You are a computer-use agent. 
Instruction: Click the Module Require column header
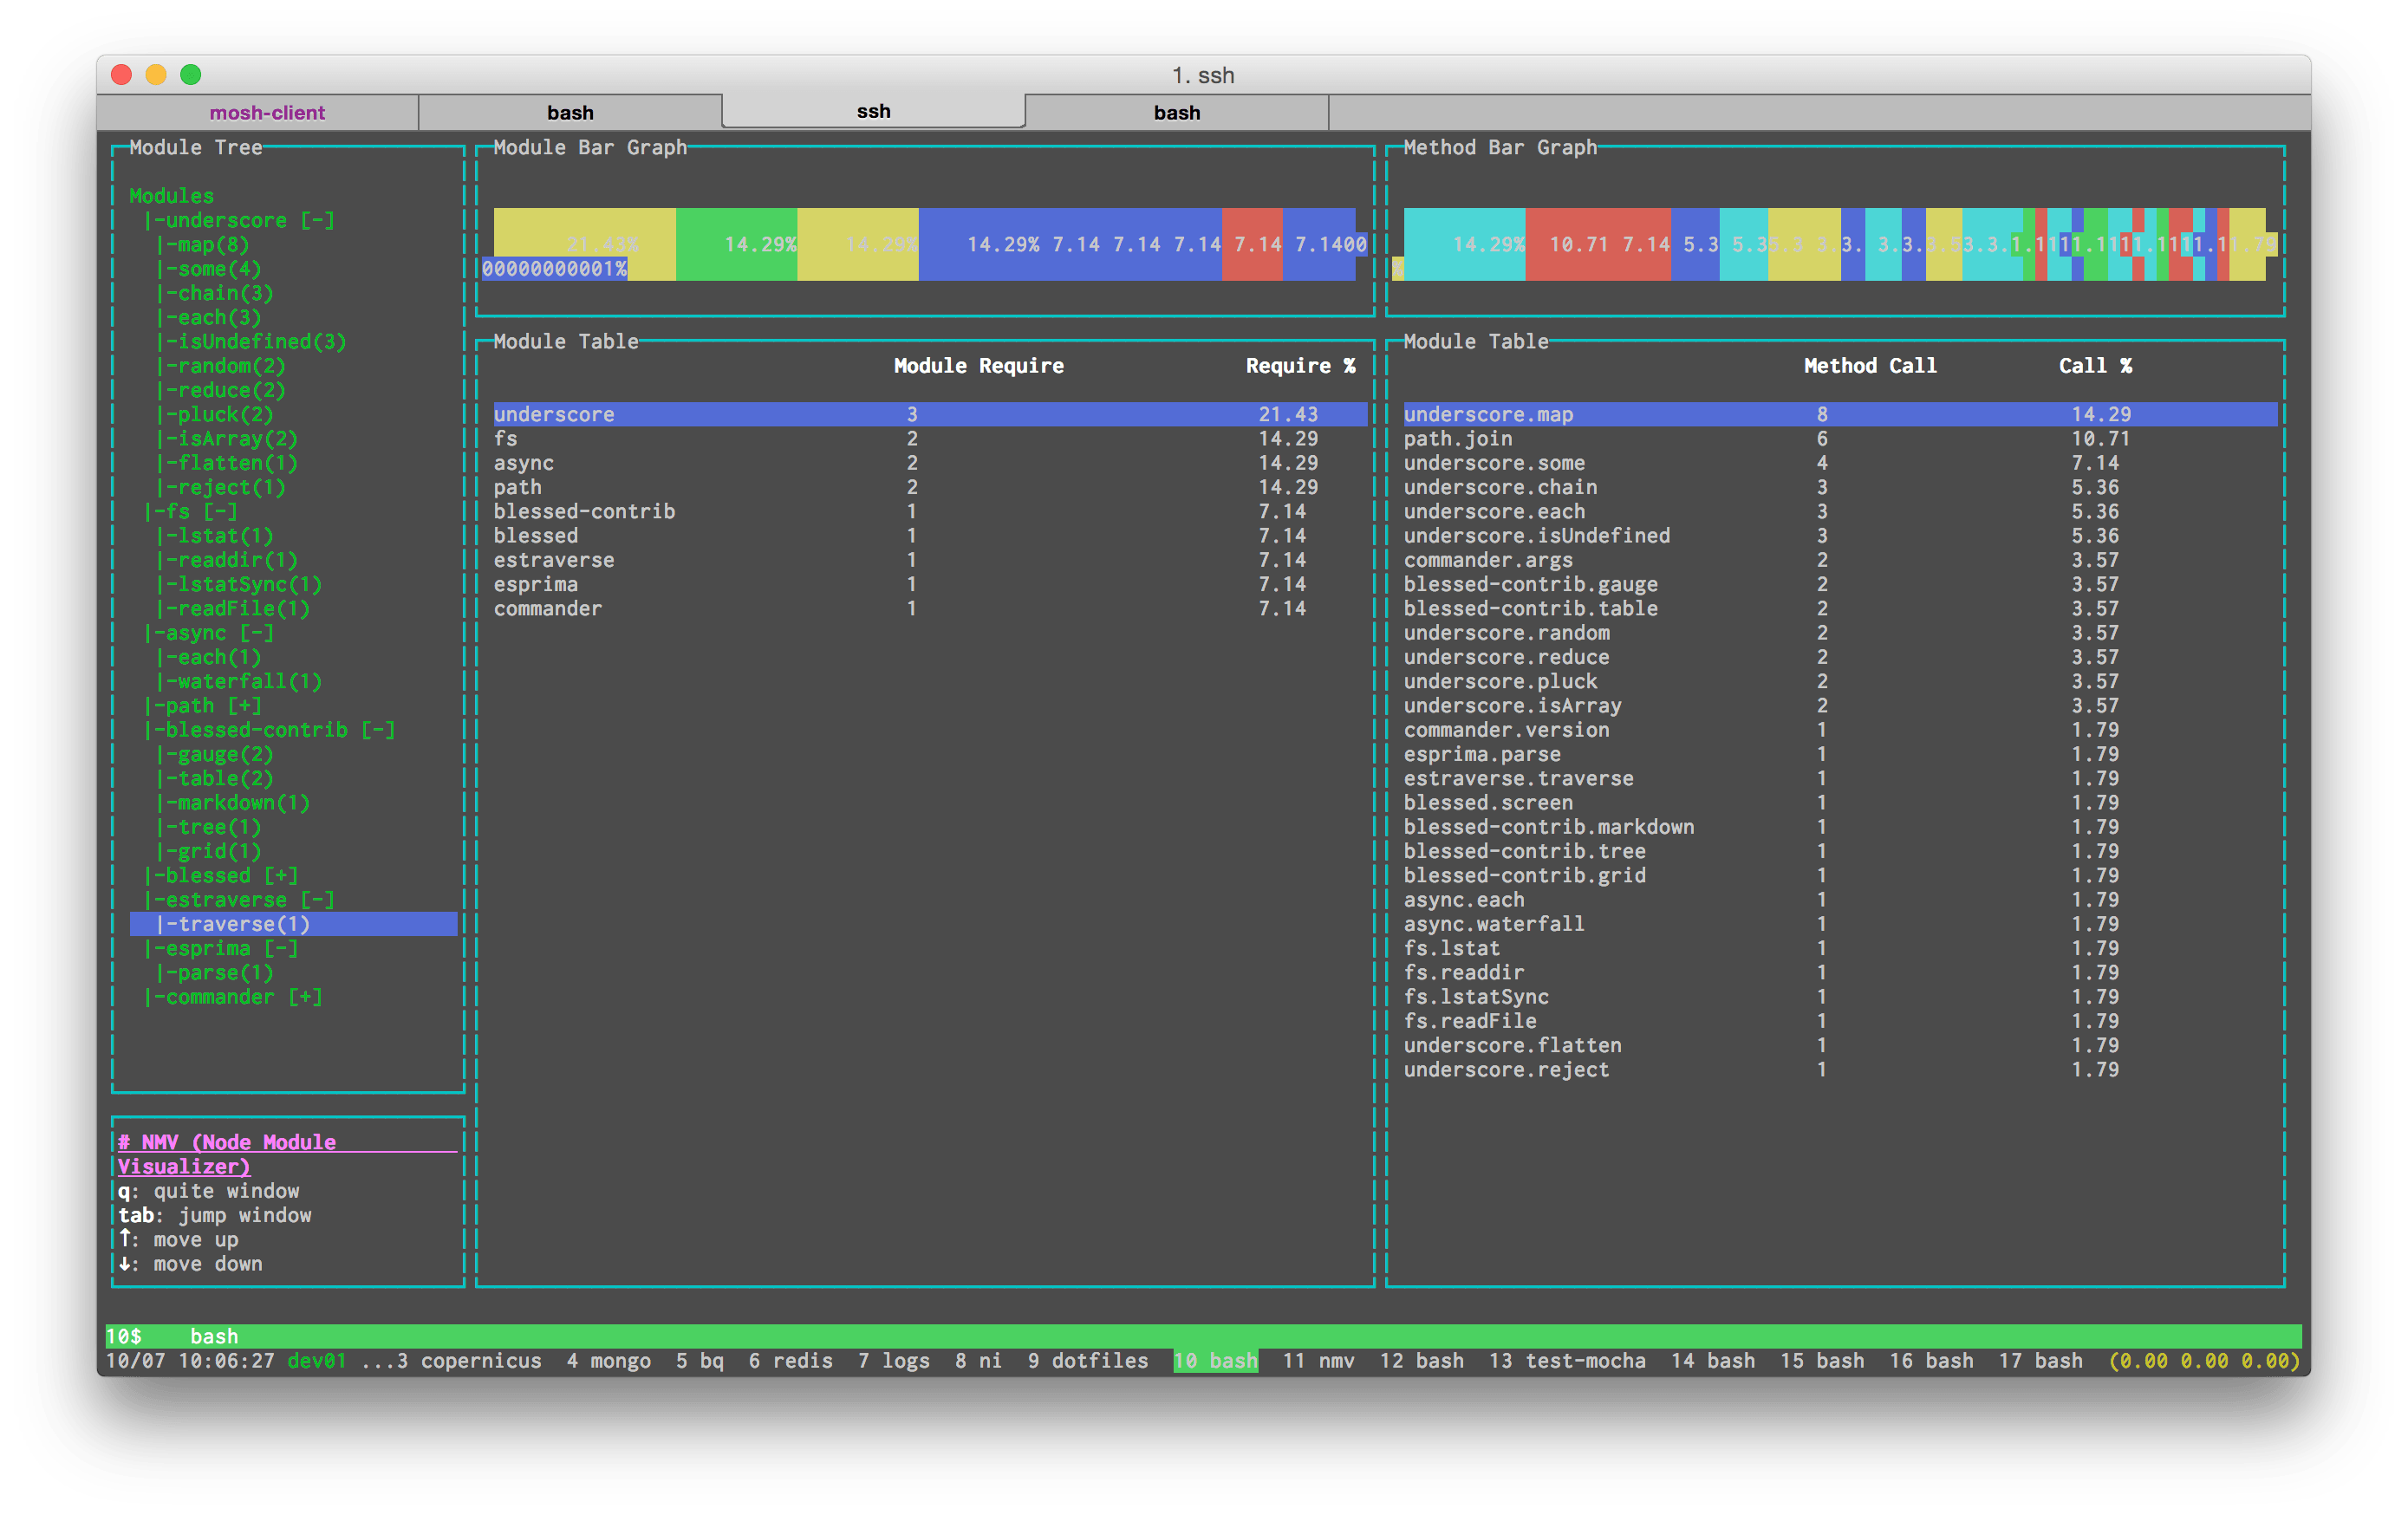tap(978, 366)
